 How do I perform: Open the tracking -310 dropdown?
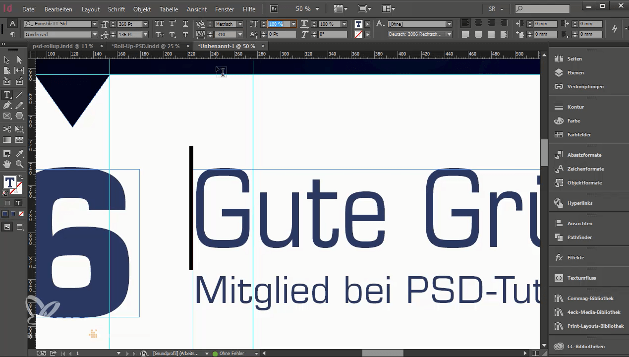tap(240, 34)
